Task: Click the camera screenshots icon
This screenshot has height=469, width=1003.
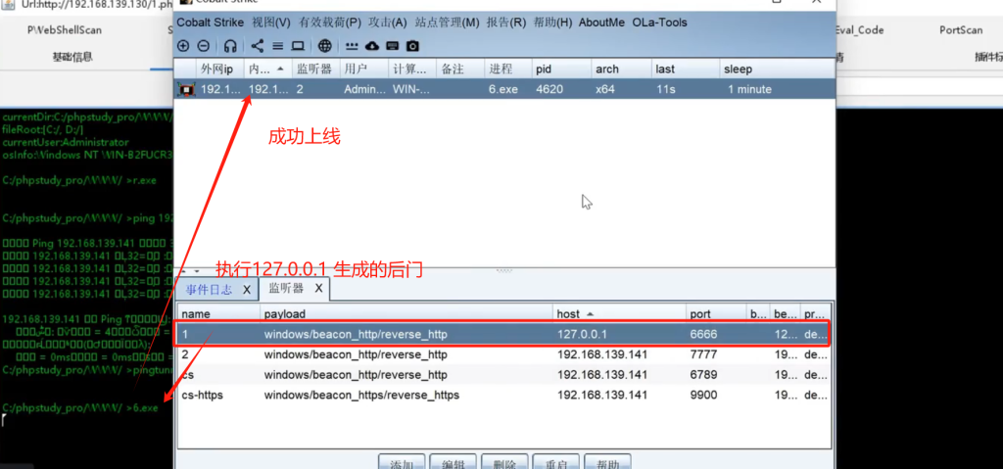Action: (x=412, y=45)
